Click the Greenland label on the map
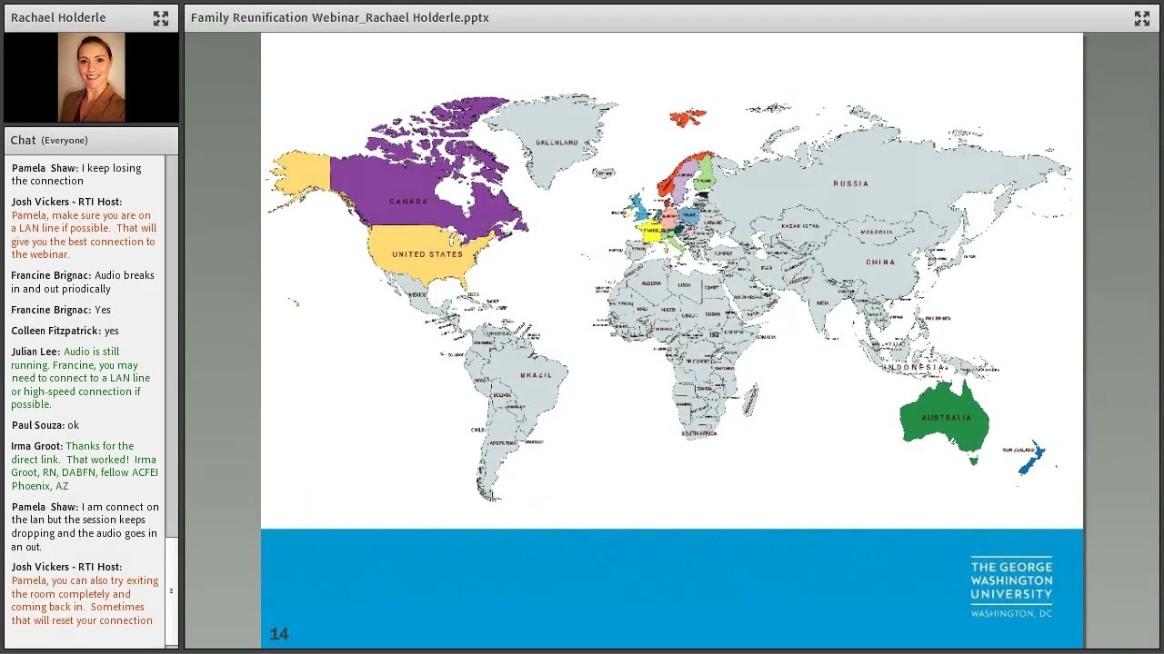 tap(557, 143)
